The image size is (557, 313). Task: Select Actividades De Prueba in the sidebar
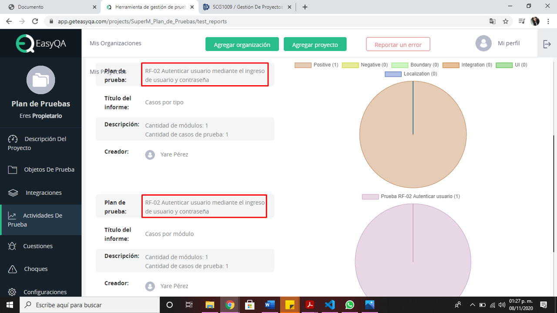pyautogui.click(x=40, y=220)
